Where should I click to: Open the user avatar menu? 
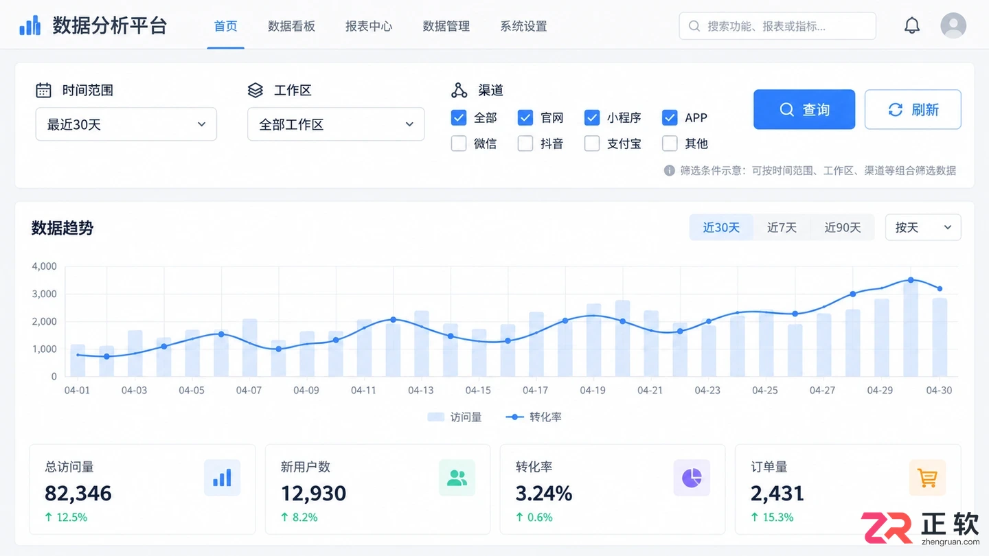coord(953,26)
